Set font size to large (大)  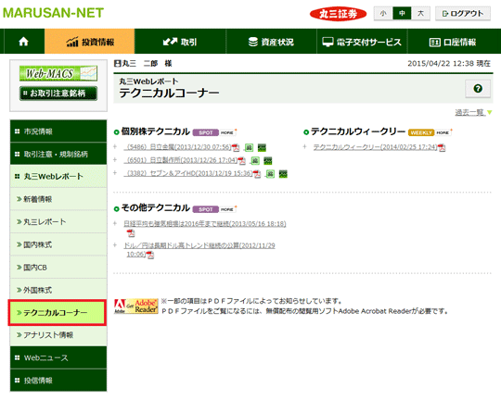pos(420,13)
